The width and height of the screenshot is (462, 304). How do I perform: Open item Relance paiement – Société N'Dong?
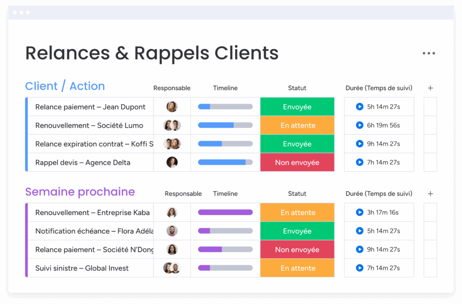[x=94, y=250]
